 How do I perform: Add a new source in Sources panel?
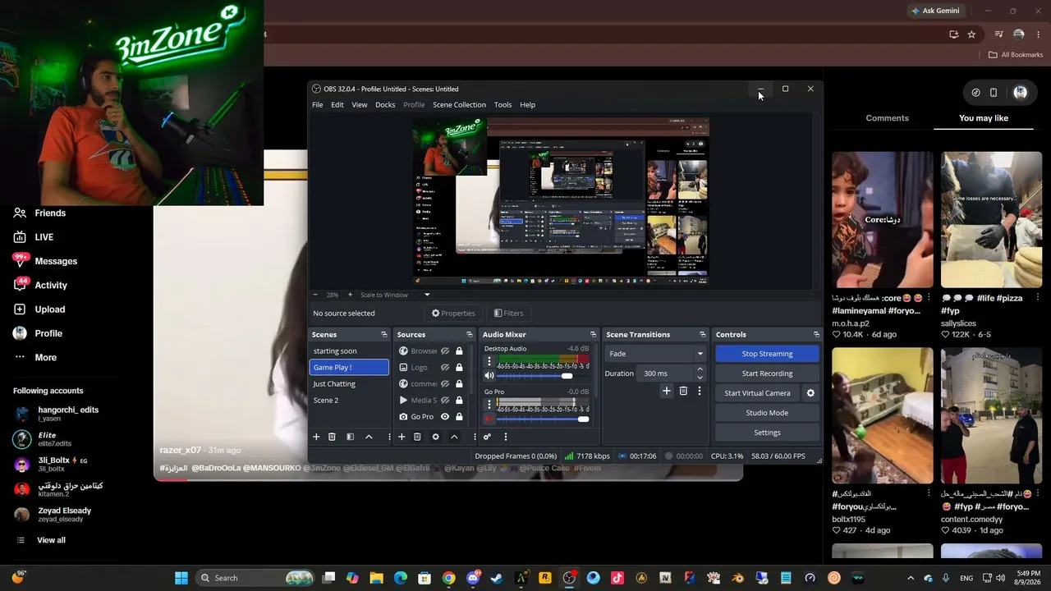click(x=402, y=437)
